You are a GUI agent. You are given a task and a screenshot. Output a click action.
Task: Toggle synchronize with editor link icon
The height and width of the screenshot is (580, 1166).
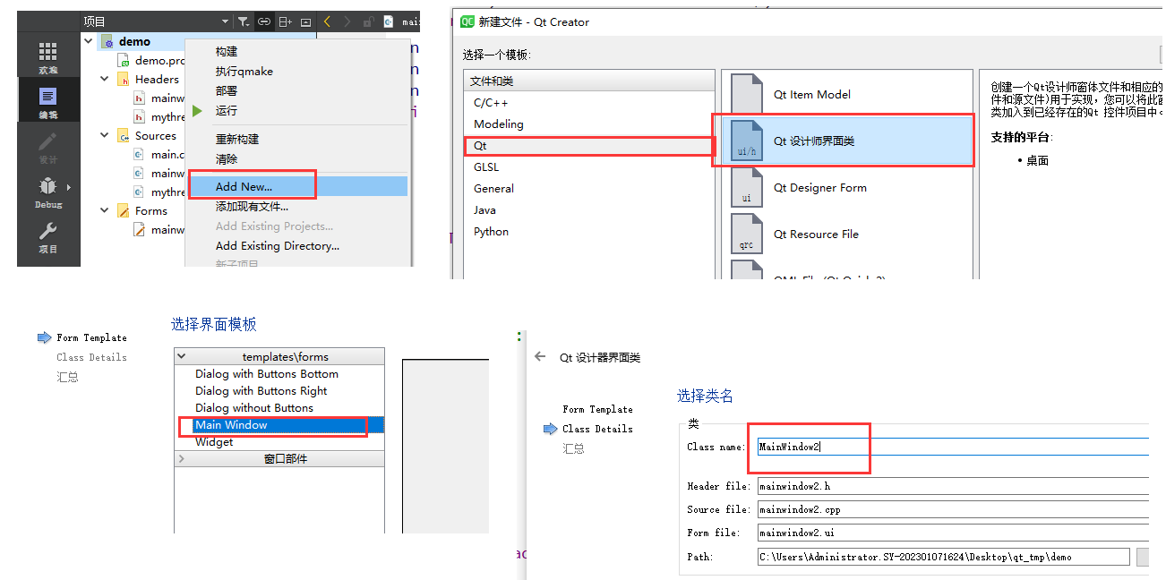[x=264, y=21]
